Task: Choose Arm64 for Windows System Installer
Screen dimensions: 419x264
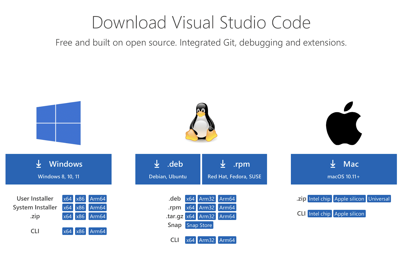Action: [x=98, y=208]
